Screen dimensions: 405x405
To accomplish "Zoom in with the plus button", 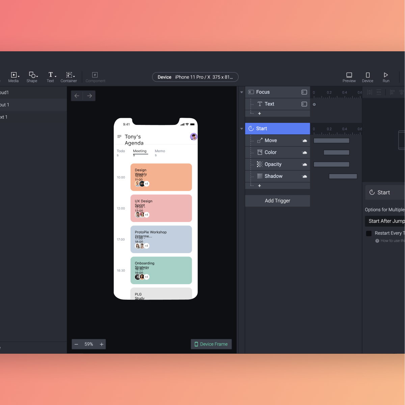I will (x=101, y=344).
